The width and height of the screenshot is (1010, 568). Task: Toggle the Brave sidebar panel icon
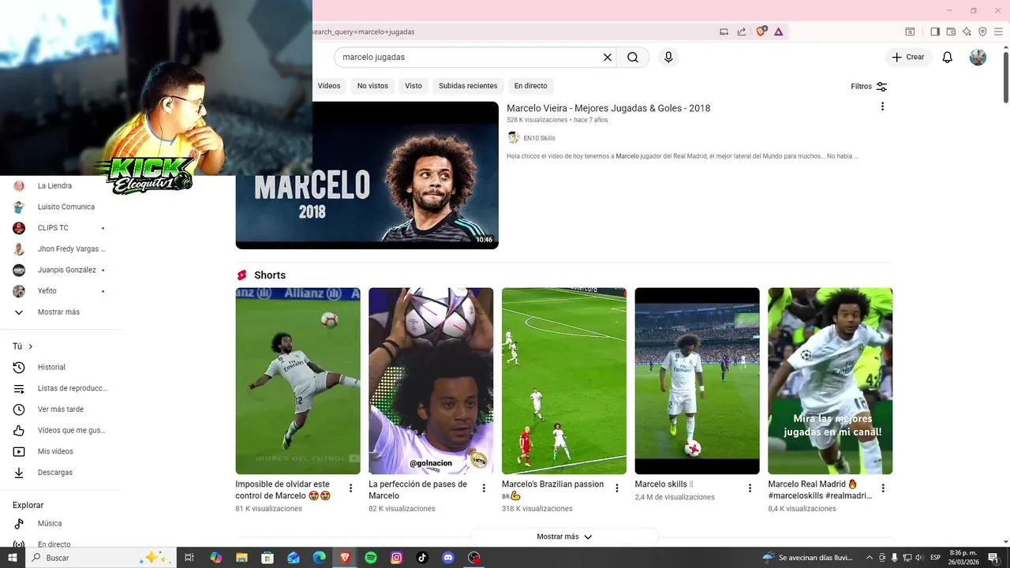click(935, 32)
